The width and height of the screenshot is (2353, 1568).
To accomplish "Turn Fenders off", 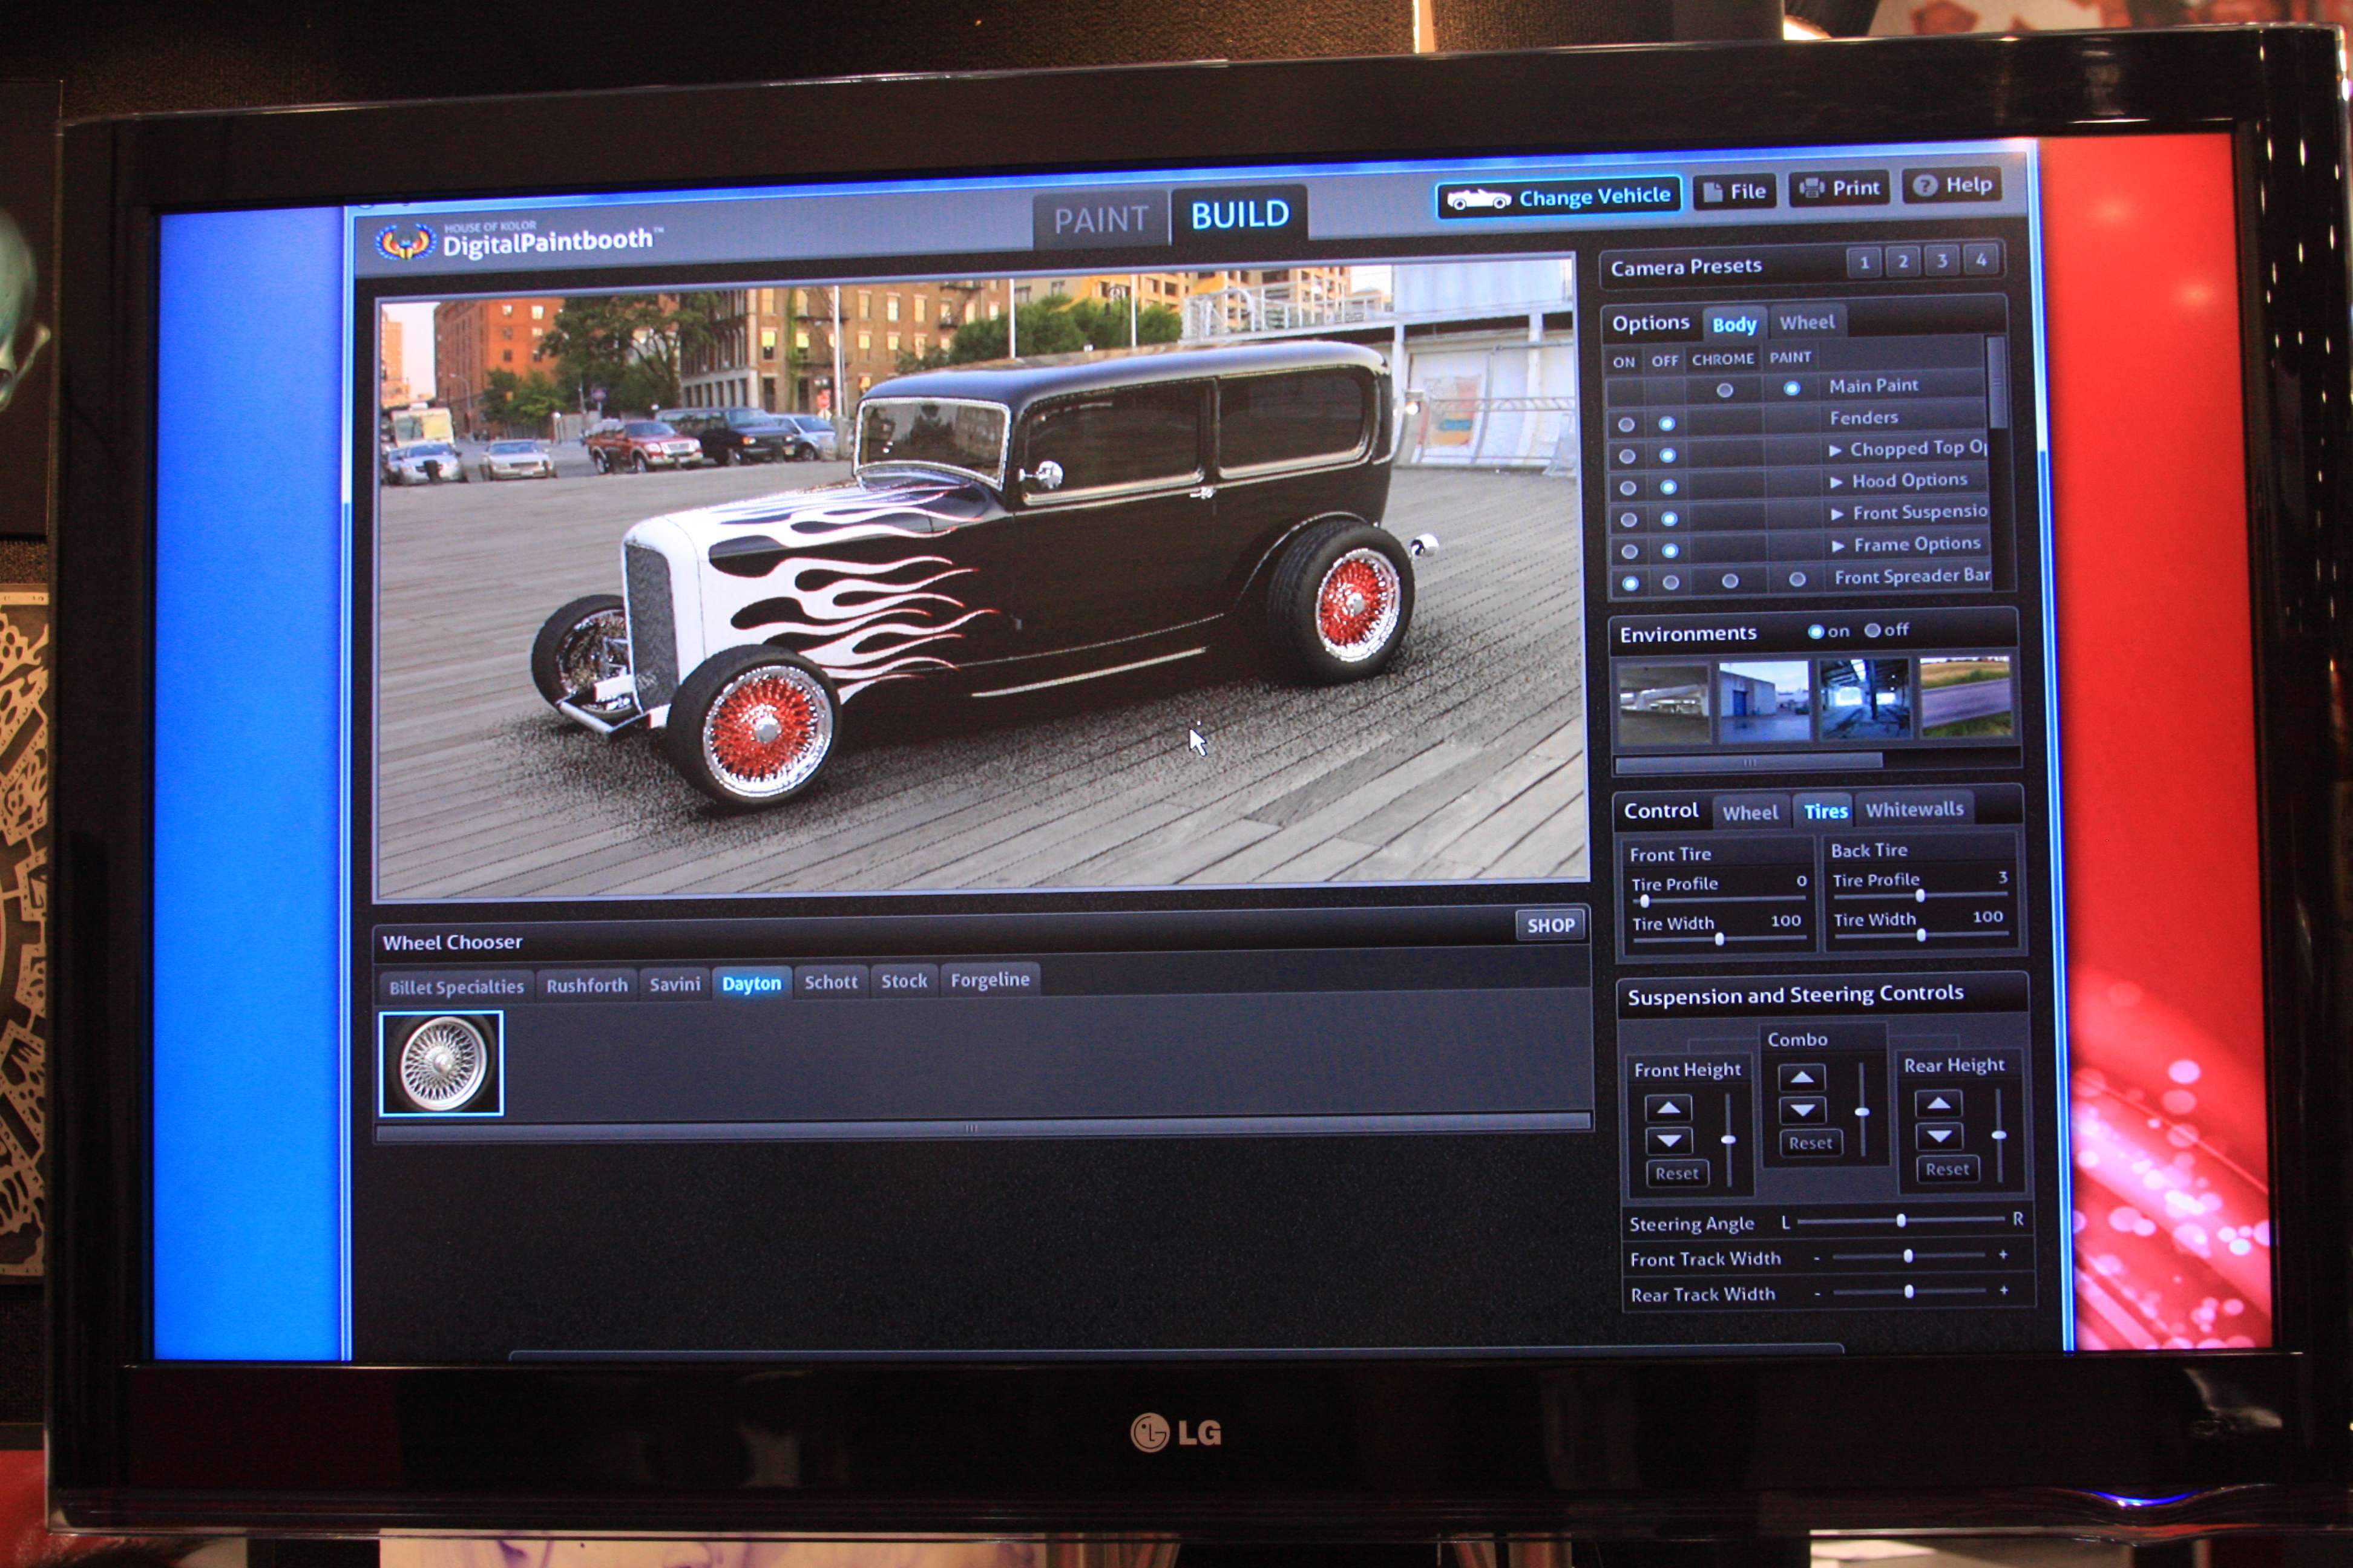I will [1665, 423].
